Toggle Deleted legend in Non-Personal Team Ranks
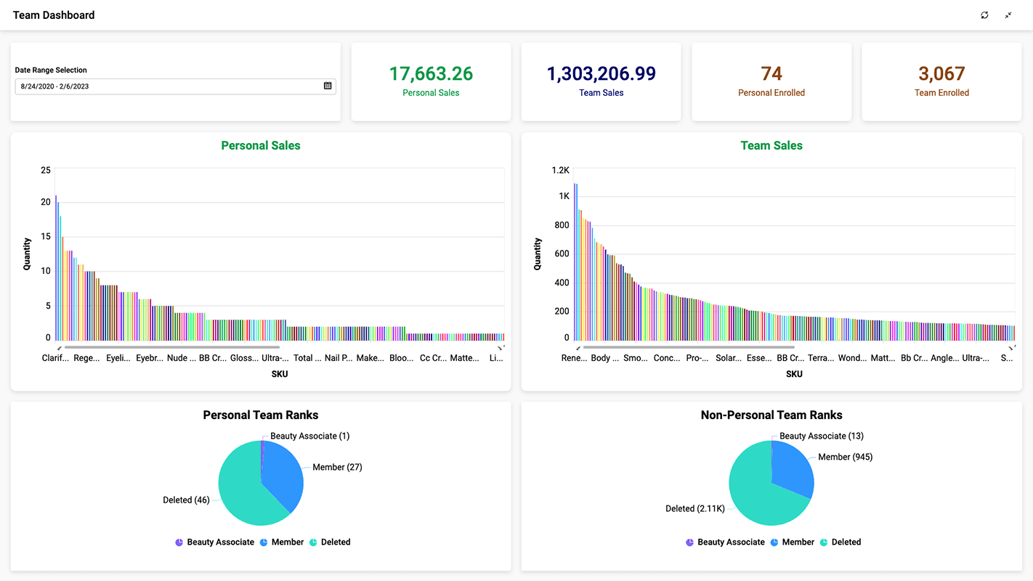This screenshot has height=581, width=1033. [x=840, y=543]
